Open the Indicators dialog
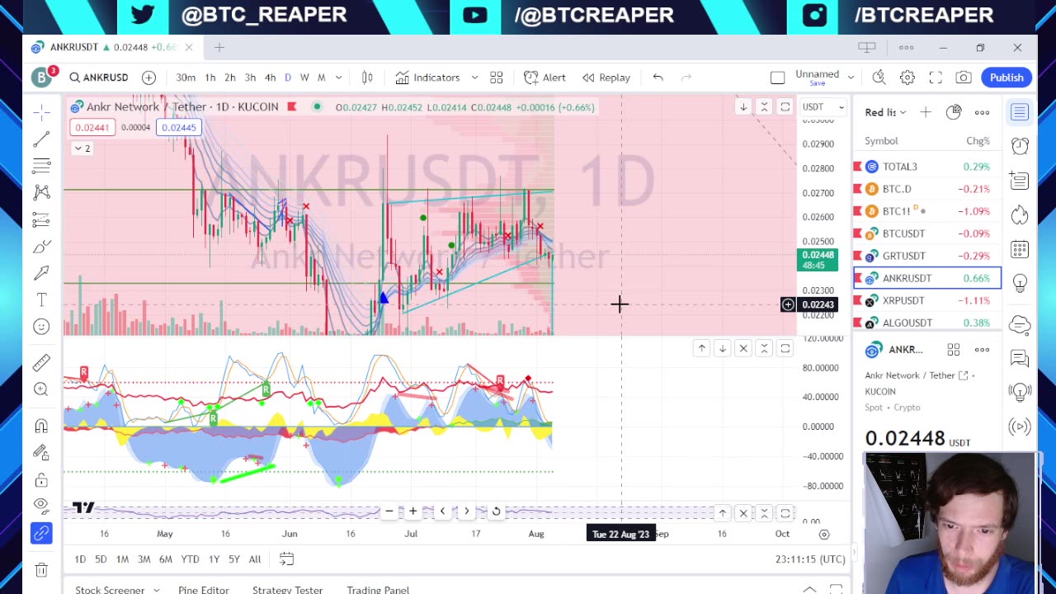 (x=427, y=78)
